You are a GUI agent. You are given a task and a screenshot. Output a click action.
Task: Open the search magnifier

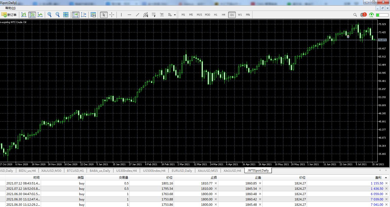point(355,15)
